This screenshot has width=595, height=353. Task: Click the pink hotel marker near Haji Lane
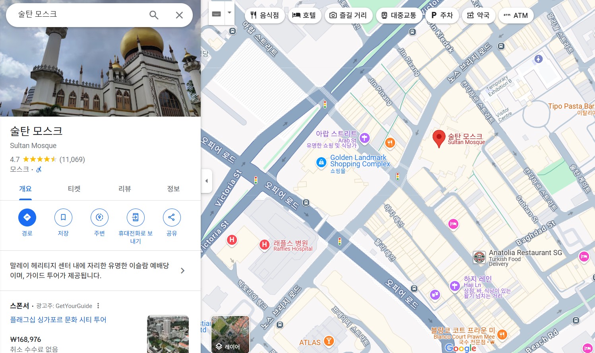point(453,224)
